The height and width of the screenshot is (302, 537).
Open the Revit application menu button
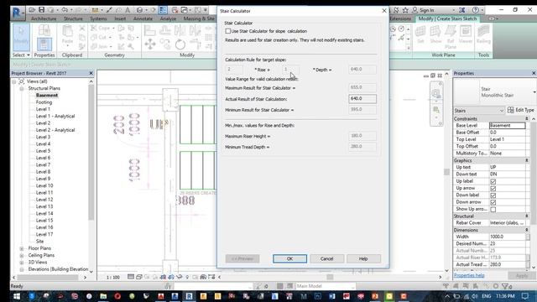click(x=17, y=13)
